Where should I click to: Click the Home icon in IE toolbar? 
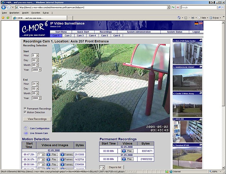pos(179,18)
